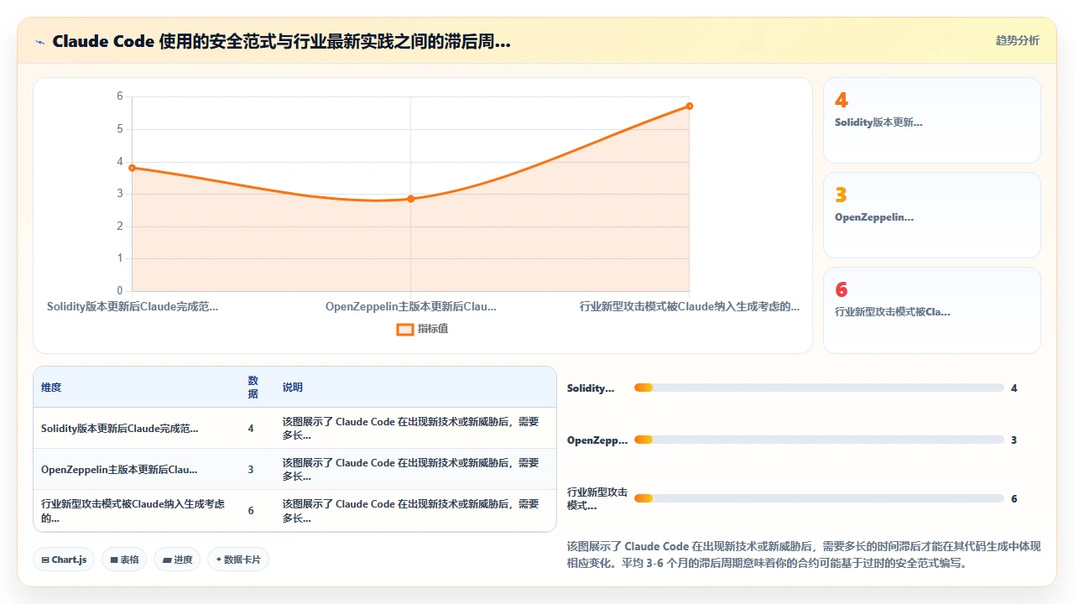Image resolution: width=1074 pixels, height=604 pixels.
Task: Click the number 3 at the end of the OpenZepp progress bar
Action: (1014, 440)
